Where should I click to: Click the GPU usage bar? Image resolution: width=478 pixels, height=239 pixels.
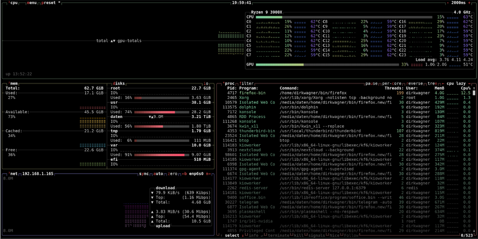[x=327, y=64]
